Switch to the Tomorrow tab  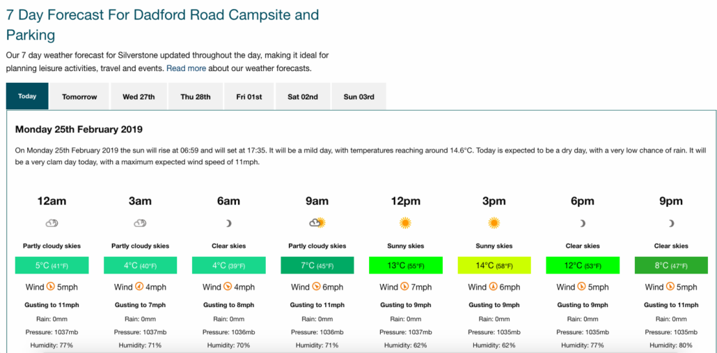point(79,97)
